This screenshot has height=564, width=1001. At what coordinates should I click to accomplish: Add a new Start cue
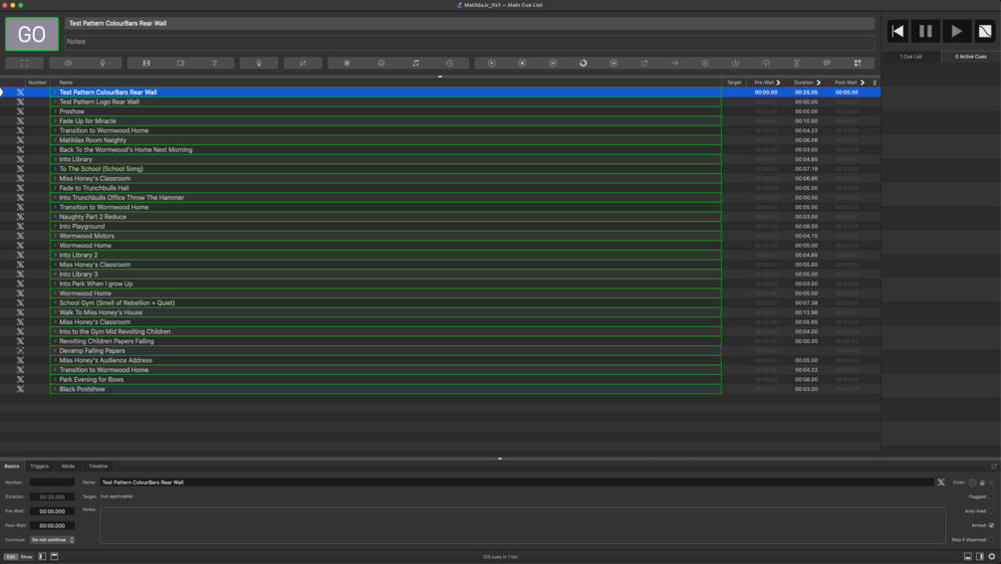(492, 63)
